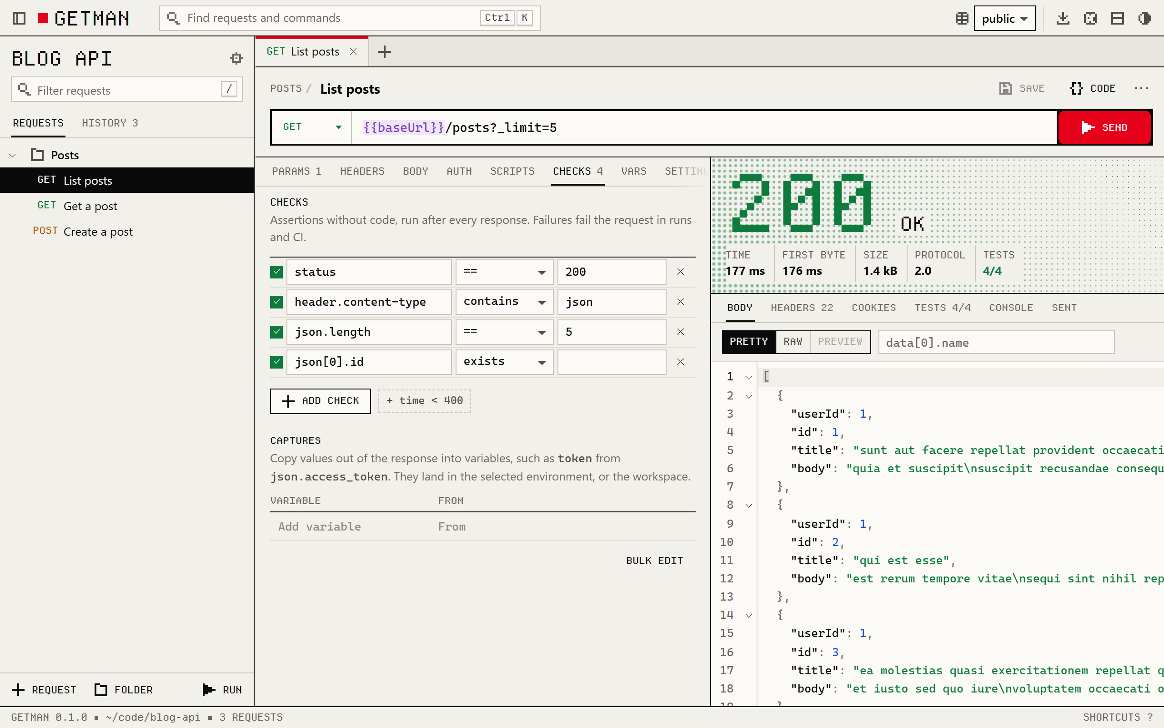Uncheck the status check
Viewport: 1164px width, 728px height.
(276, 272)
